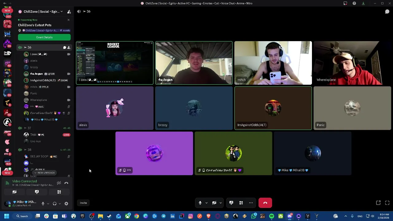393x221 pixels.
Task: Click share screen button in Video Connected panel
Action: click(x=37, y=192)
